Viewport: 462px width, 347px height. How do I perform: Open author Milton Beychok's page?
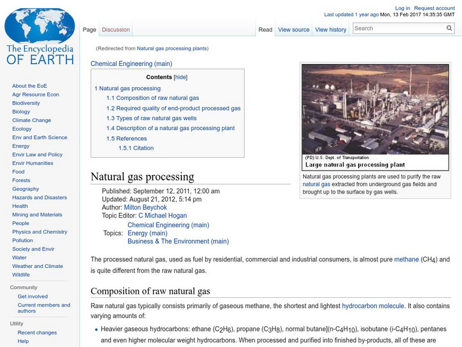click(x=146, y=208)
